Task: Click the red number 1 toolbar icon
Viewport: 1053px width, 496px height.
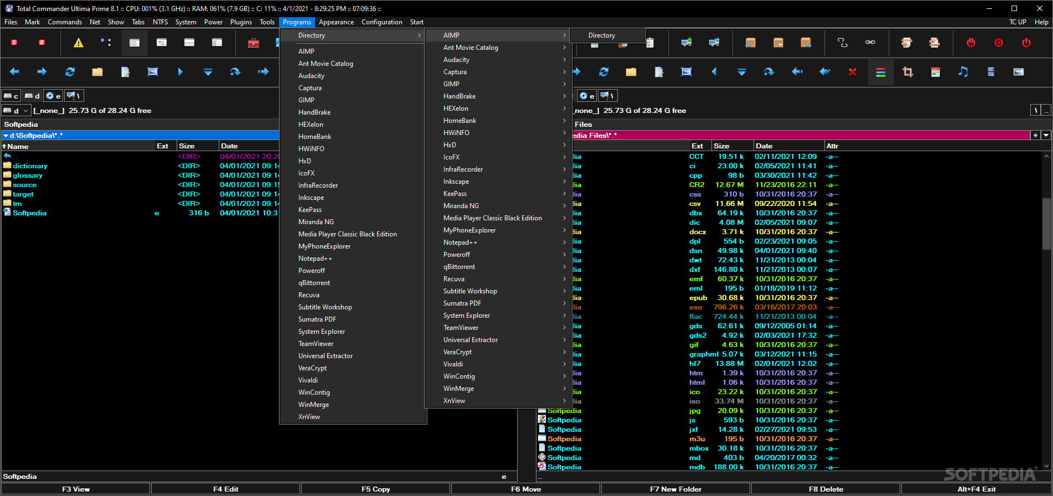Action: pos(14,43)
